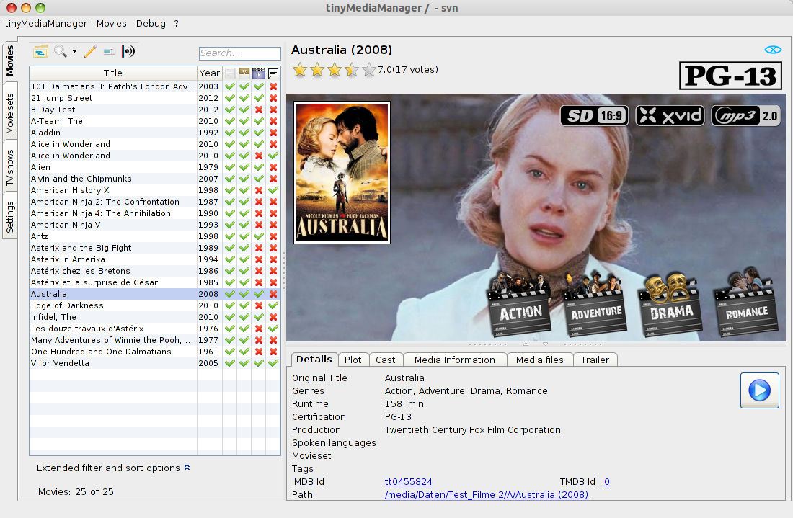Click the pencil edit movie icon
The width and height of the screenshot is (793, 518).
90,51
